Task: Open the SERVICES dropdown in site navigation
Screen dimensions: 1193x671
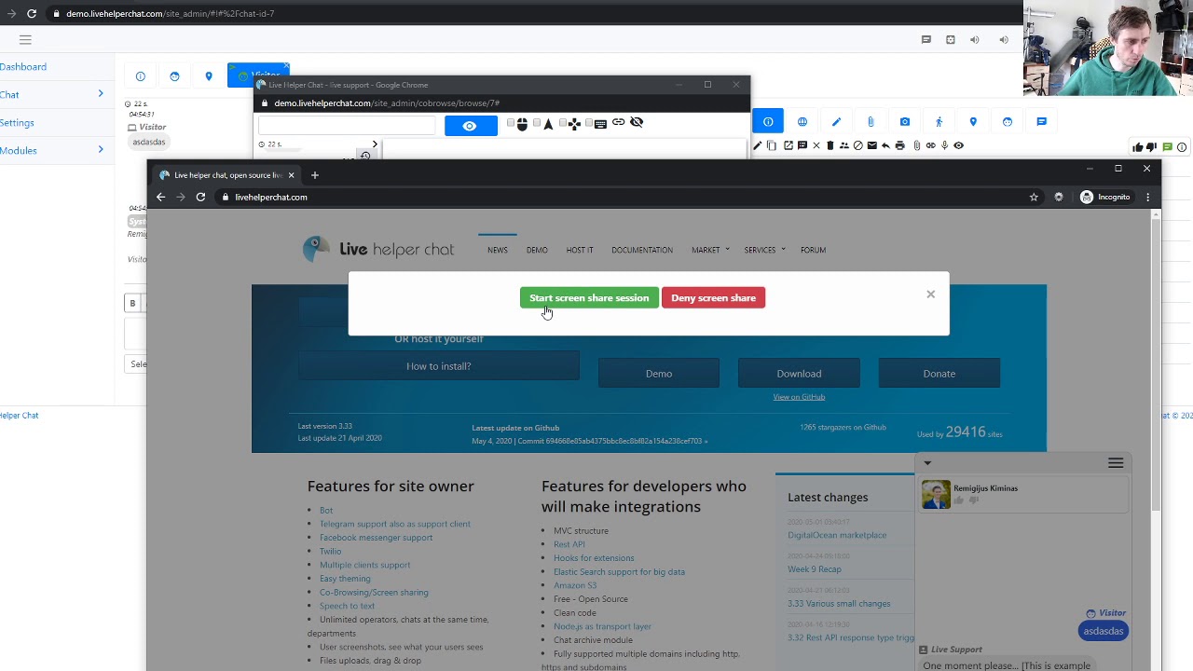Action: [764, 250]
